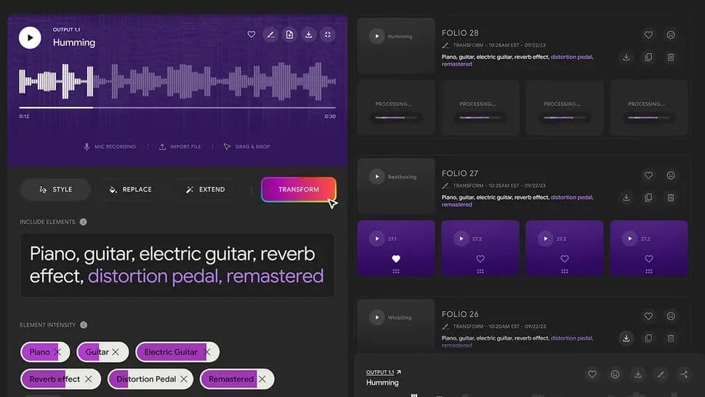Remove the Remastered chip
This screenshot has height=397, width=705.
[262, 379]
